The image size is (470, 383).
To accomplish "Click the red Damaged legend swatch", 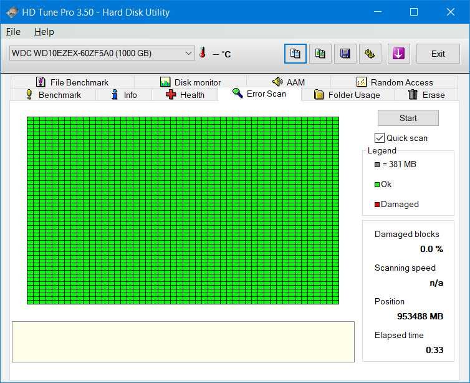I will [377, 205].
